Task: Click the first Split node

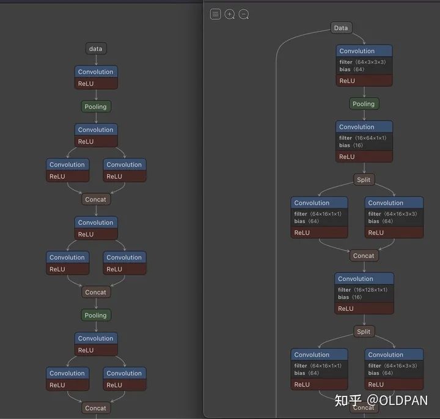Action: coord(364,180)
